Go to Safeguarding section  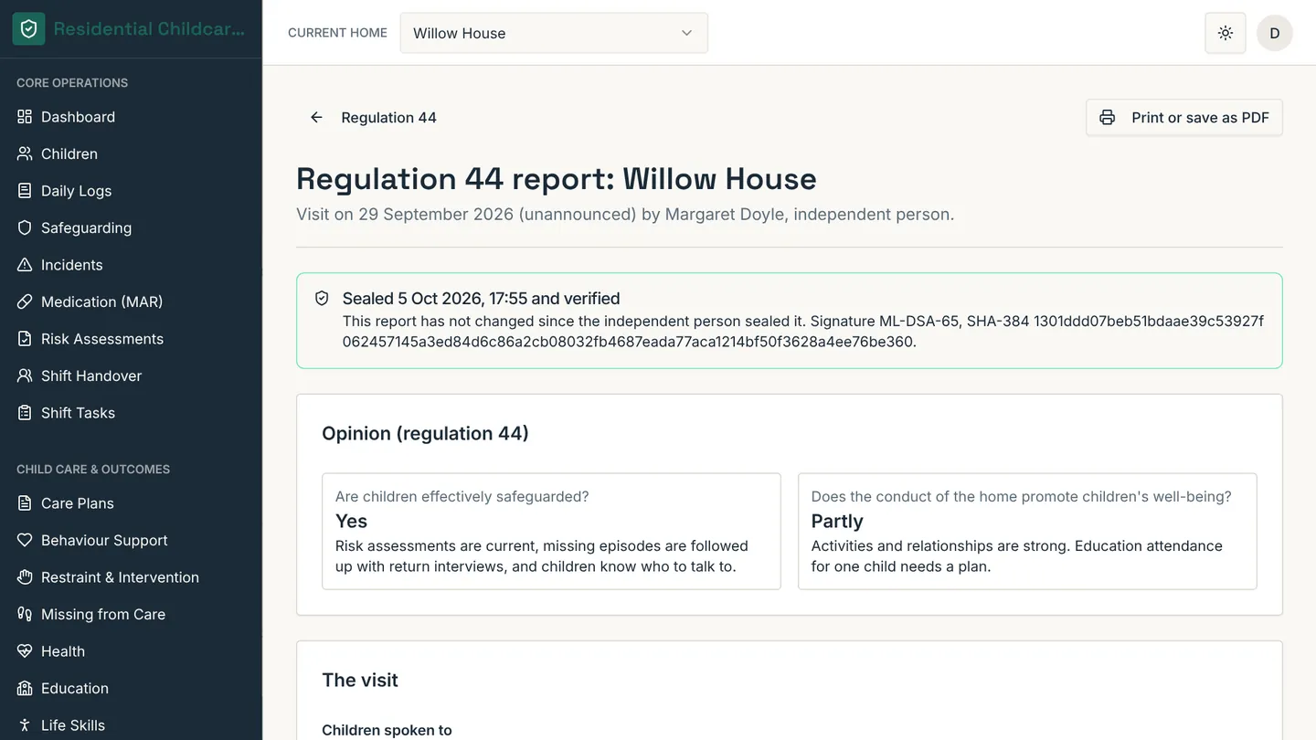131,227
